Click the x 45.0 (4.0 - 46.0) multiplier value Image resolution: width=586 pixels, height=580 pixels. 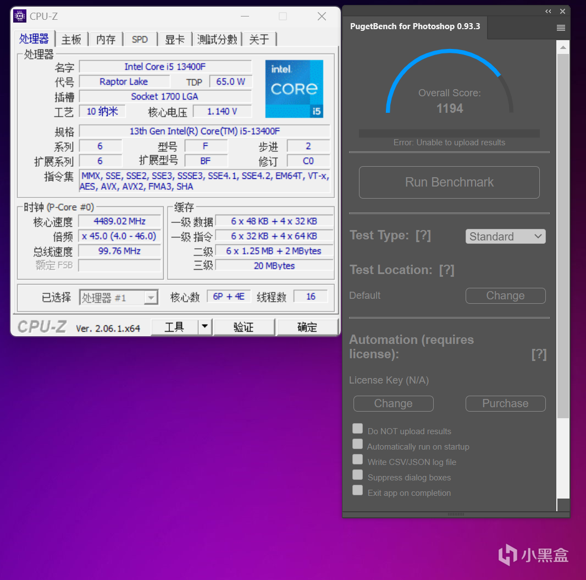(x=120, y=236)
